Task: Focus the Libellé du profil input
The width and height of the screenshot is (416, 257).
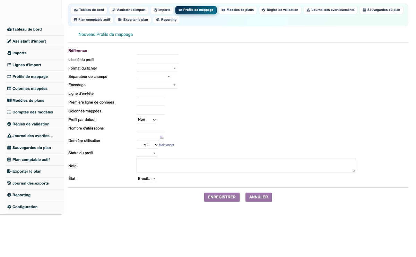Action: tap(157, 59)
